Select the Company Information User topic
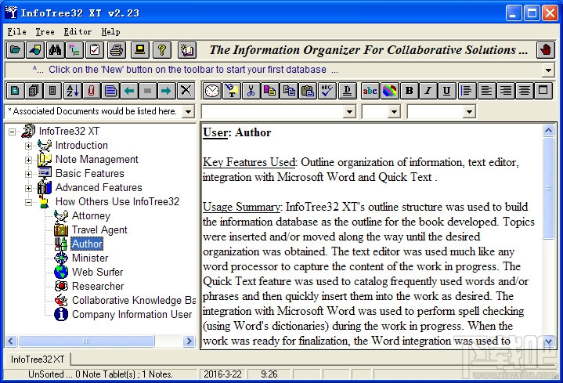The width and height of the screenshot is (563, 383). coord(132,314)
